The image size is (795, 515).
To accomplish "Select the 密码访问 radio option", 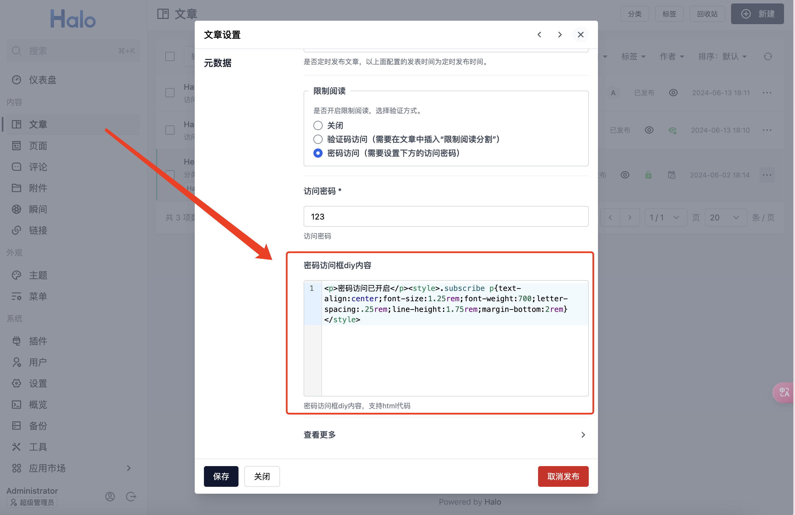I will [x=318, y=153].
